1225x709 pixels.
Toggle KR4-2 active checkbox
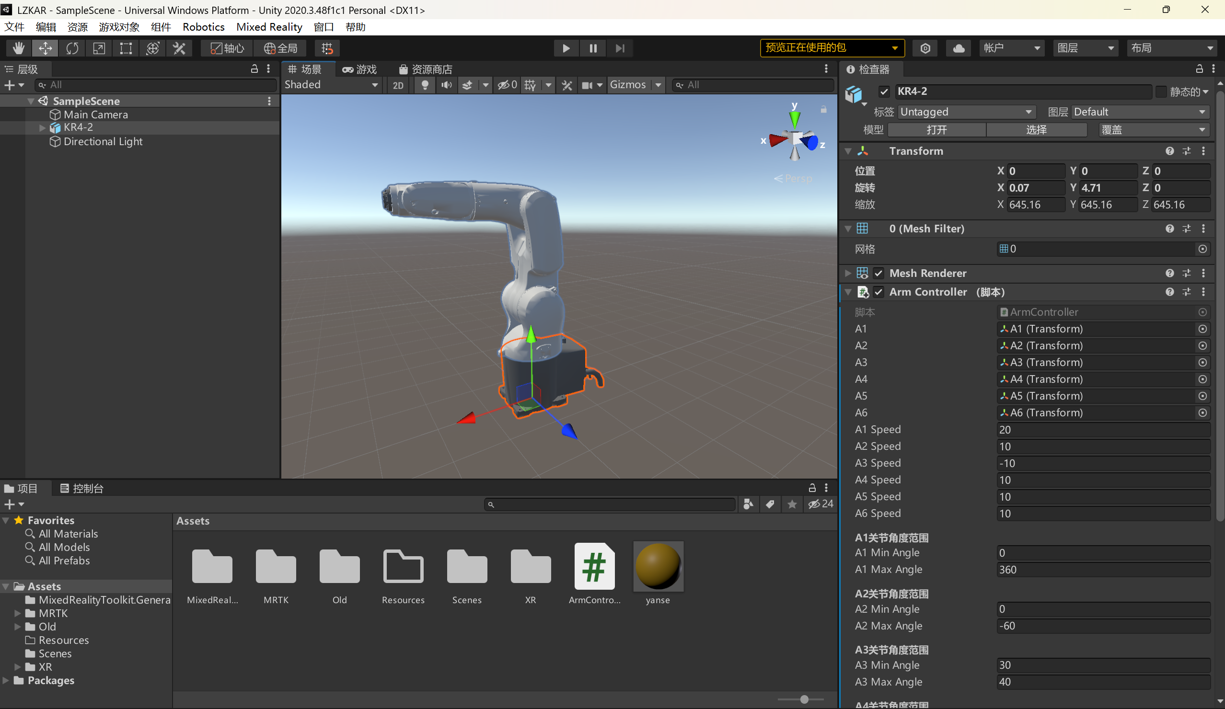click(884, 91)
